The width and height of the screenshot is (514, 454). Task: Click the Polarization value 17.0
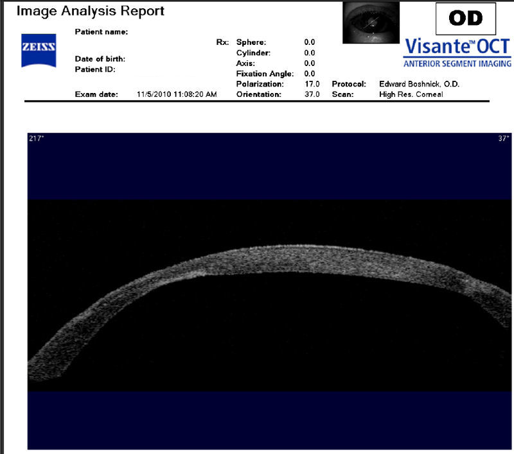(x=312, y=84)
